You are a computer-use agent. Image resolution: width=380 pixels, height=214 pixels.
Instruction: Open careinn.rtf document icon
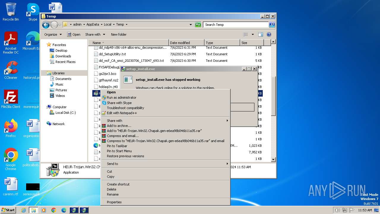tap(11, 186)
